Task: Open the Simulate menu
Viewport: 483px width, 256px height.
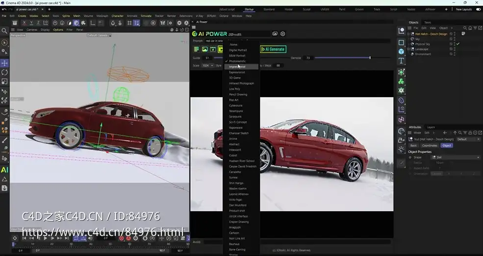Action: coord(146,16)
